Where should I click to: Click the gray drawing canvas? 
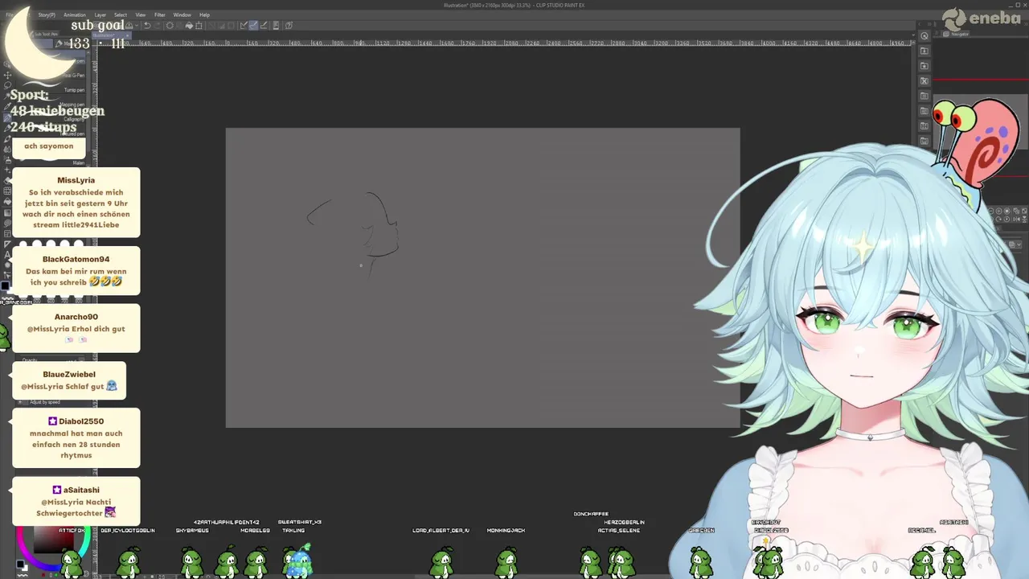coord(482,277)
